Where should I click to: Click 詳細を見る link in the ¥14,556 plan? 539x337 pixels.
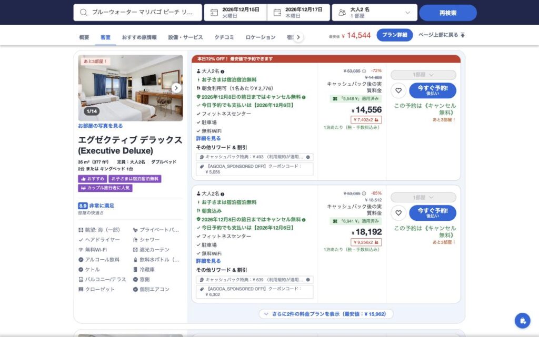(208, 139)
